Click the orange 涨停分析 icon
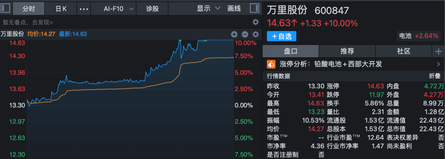Image resolution: width=445 pixels, height=159 pixels. (271, 64)
